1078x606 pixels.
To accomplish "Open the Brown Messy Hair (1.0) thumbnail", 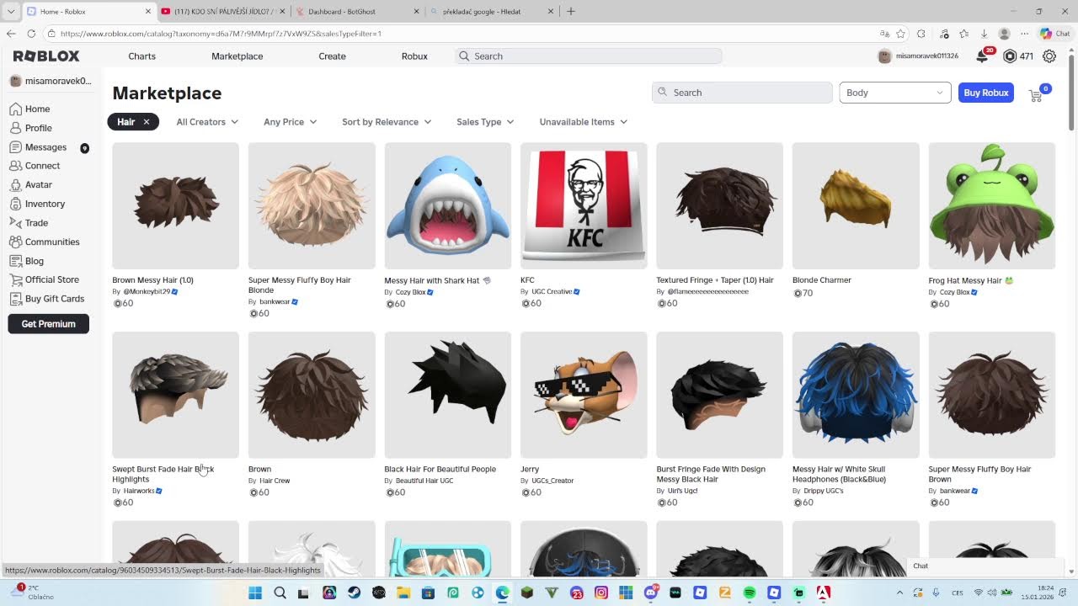I will (175, 206).
